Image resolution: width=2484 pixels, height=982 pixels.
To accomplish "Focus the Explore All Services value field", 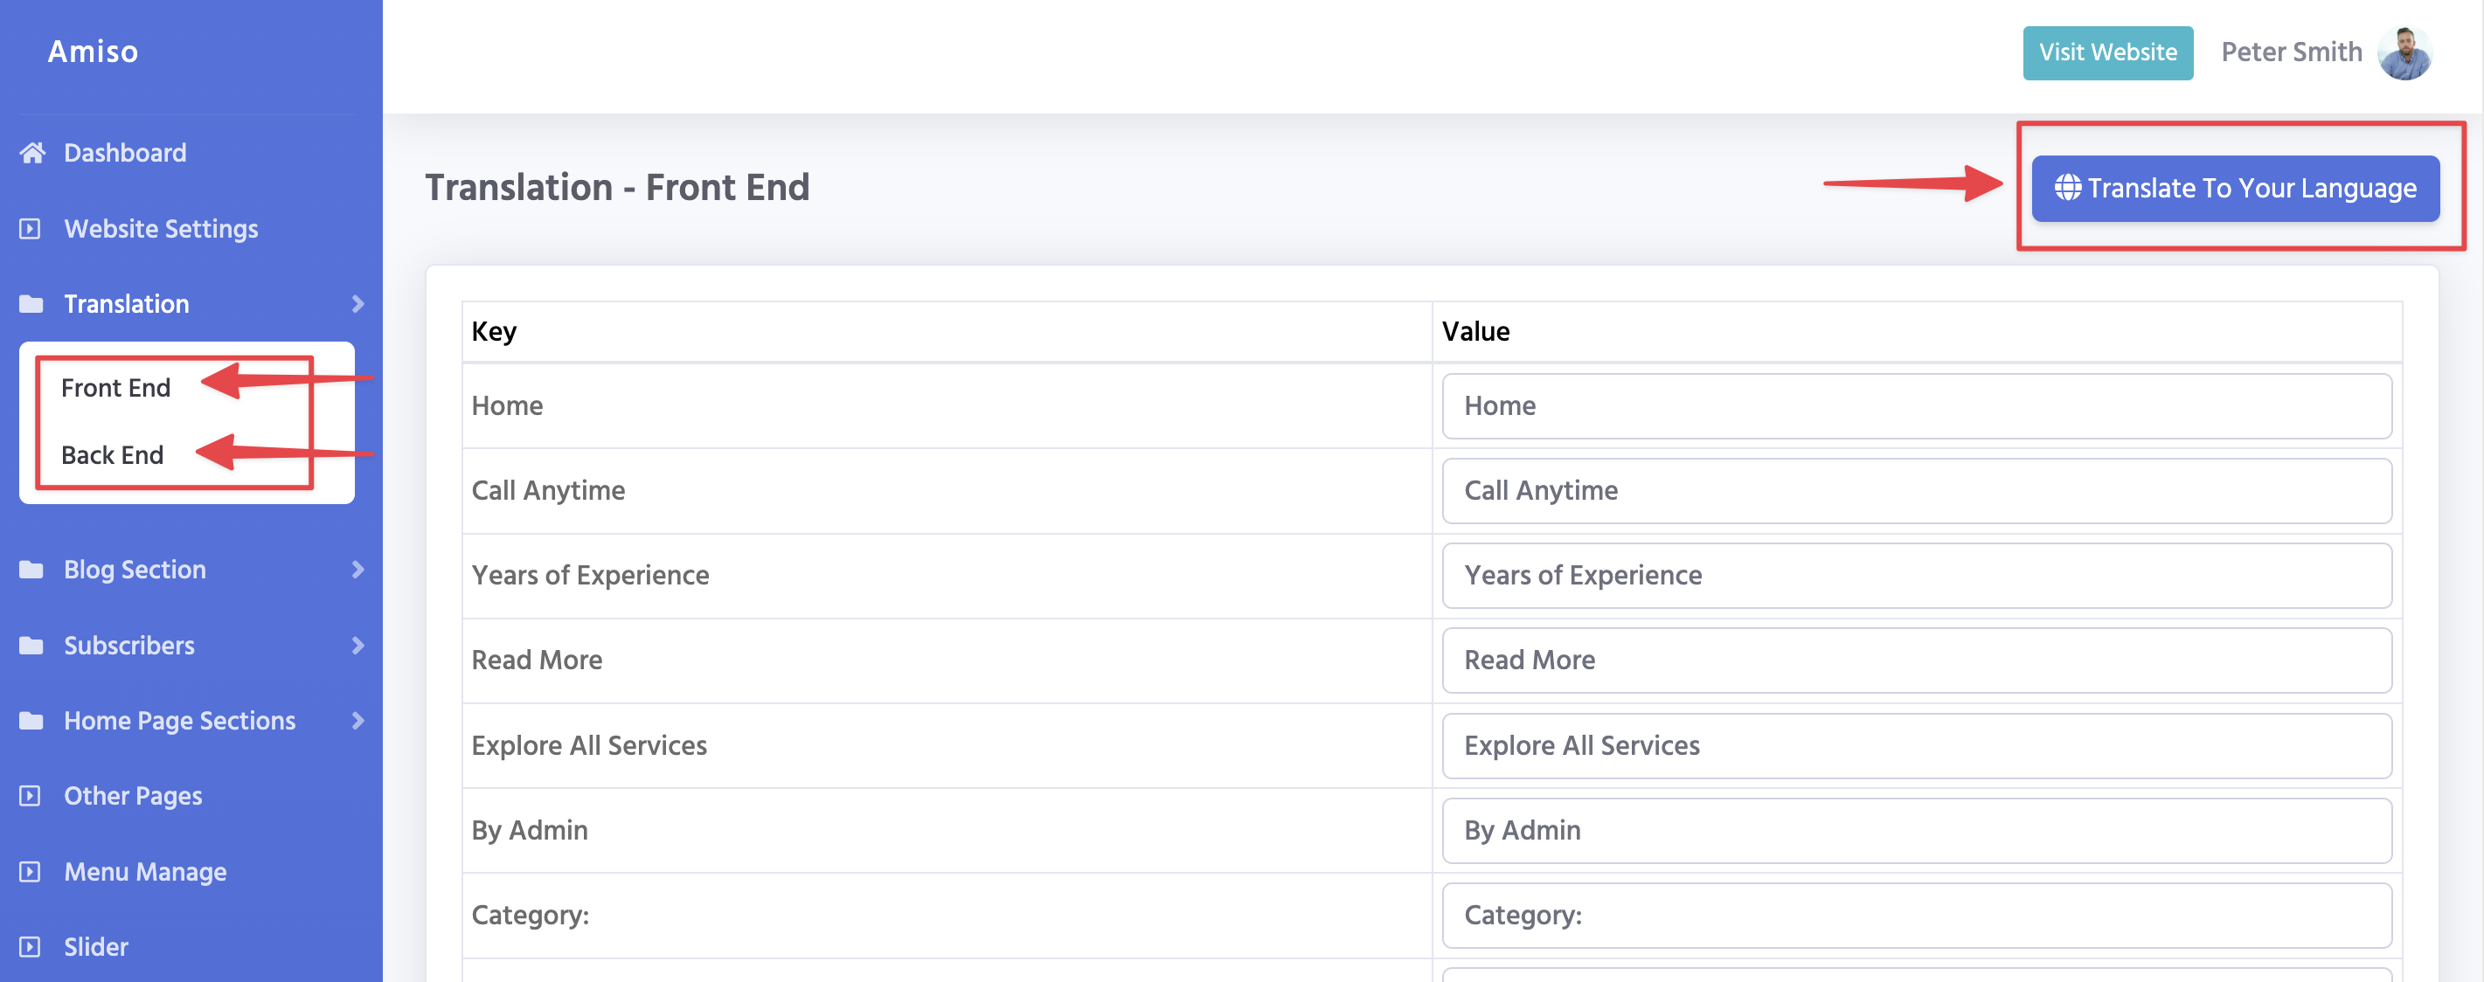I will click(1916, 745).
